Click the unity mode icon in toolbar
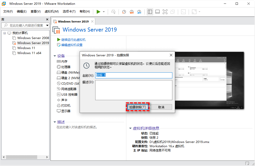 (173, 12)
